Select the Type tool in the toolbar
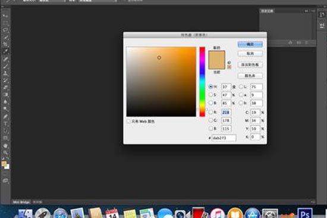 point(5,124)
